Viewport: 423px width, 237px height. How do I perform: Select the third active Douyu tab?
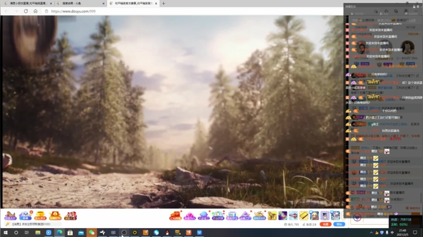[133, 4]
